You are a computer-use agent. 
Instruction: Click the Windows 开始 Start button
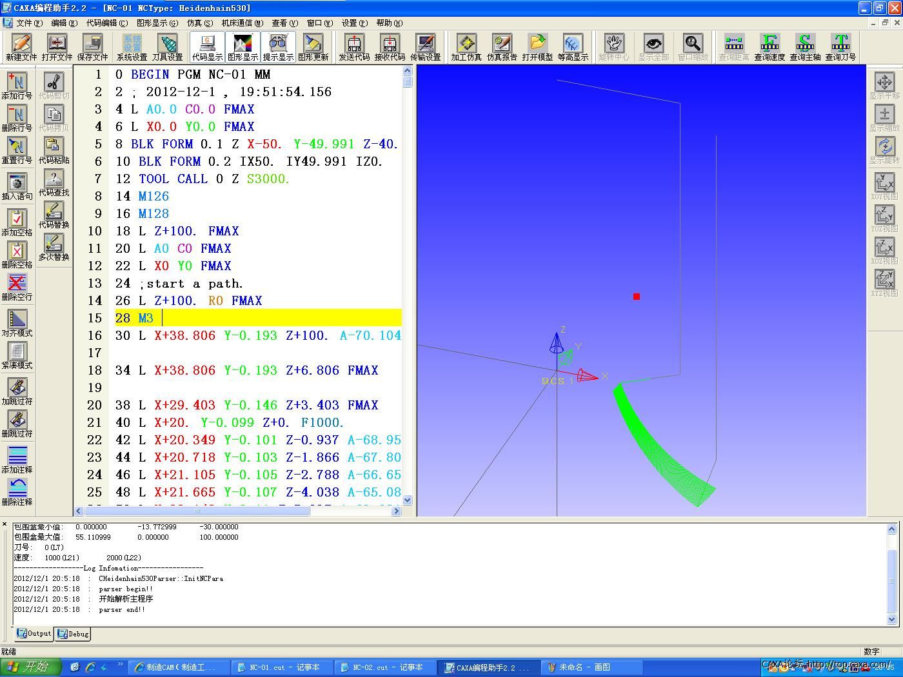click(30, 667)
